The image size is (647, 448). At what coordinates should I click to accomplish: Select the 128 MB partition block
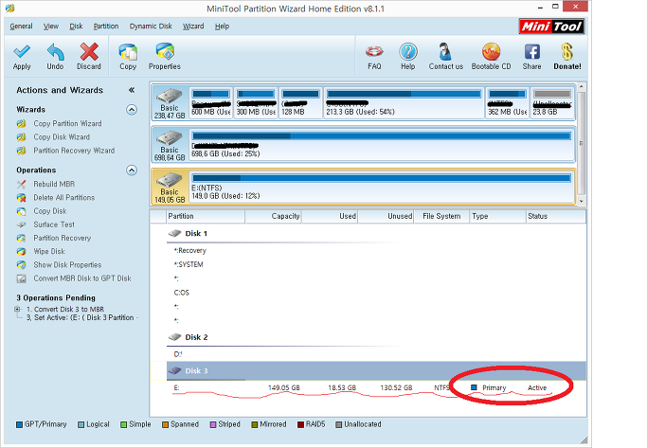[301, 102]
